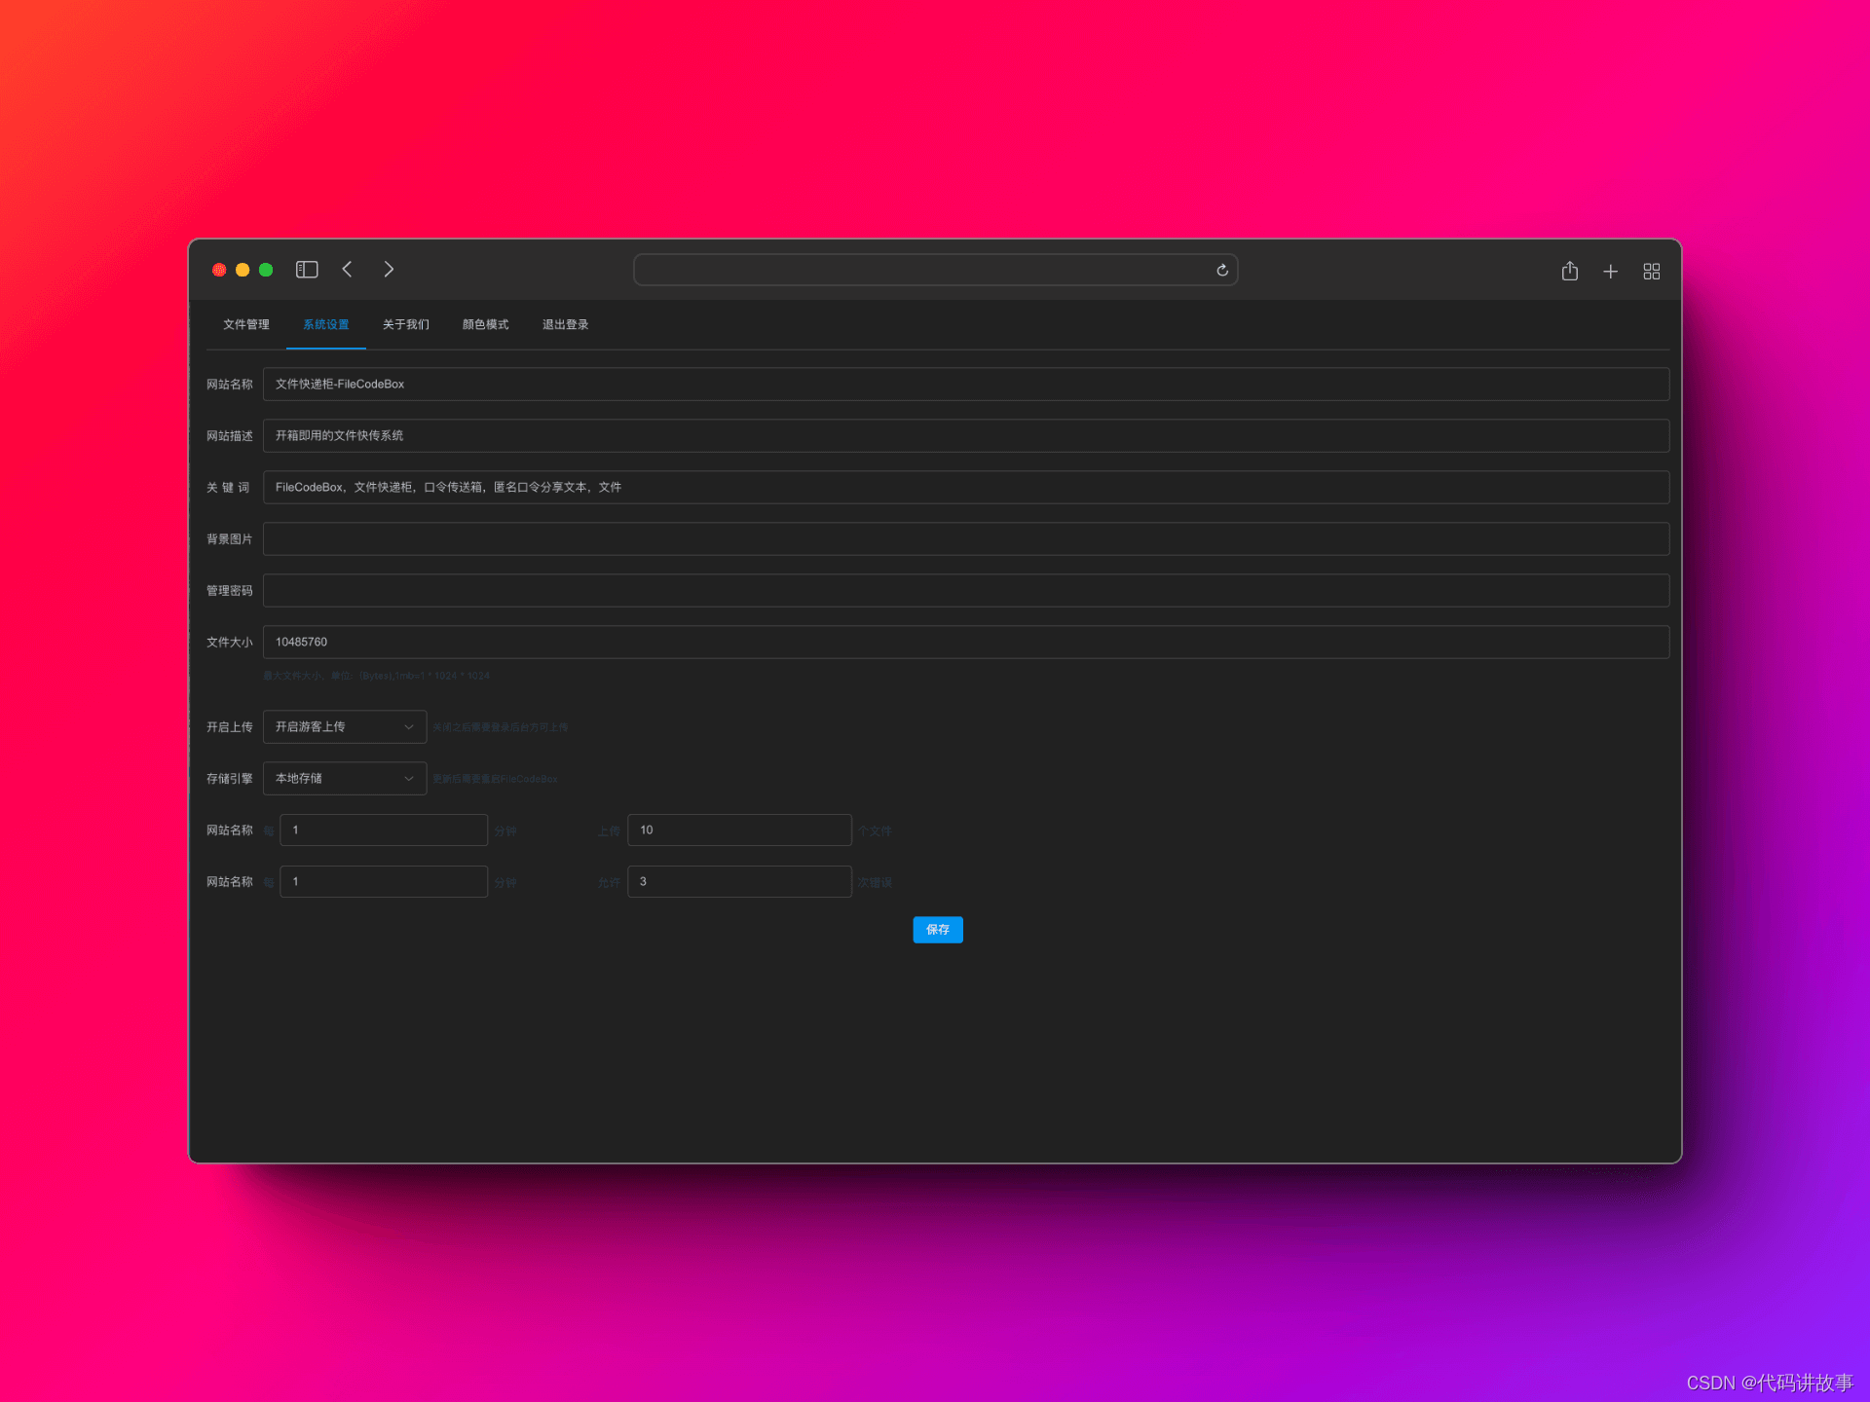Click the empty 背景图片 field

click(x=966, y=538)
